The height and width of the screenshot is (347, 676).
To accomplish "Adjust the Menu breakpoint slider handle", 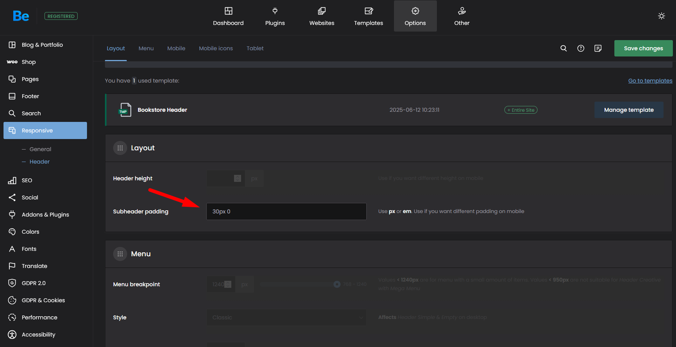I will tap(337, 284).
